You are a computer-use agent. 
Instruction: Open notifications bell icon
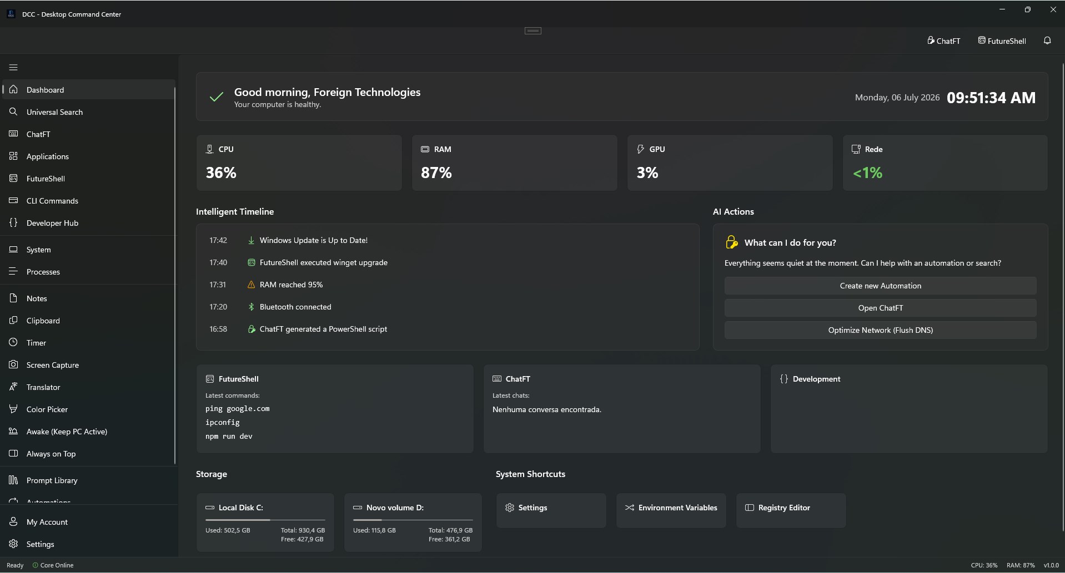(x=1047, y=40)
